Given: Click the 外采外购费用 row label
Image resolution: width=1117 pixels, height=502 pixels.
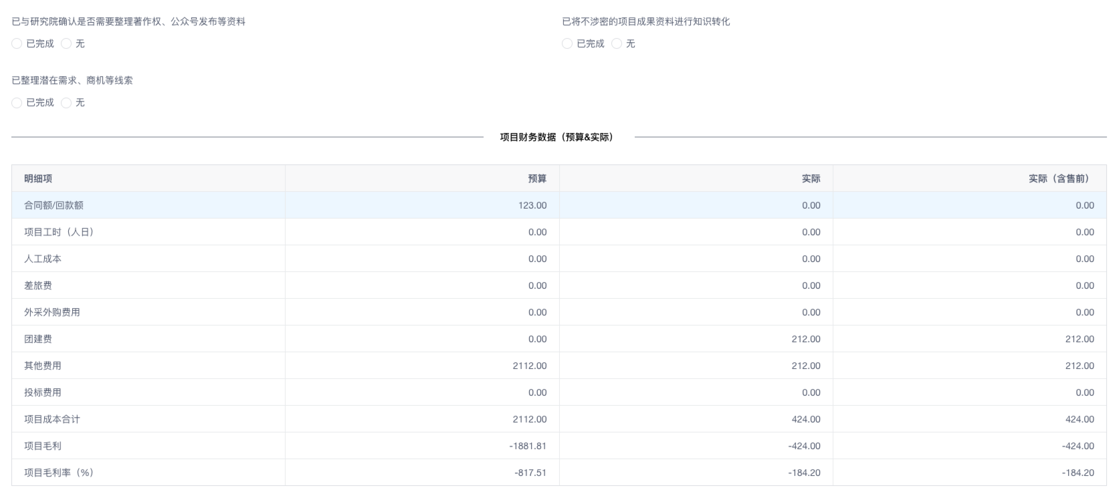Looking at the screenshot, I should pos(52,312).
